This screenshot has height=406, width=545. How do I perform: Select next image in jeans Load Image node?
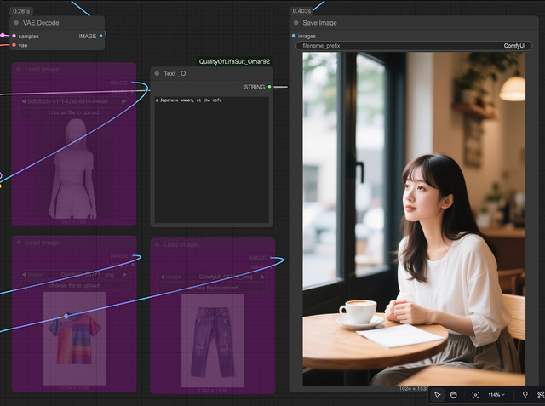coord(263,277)
